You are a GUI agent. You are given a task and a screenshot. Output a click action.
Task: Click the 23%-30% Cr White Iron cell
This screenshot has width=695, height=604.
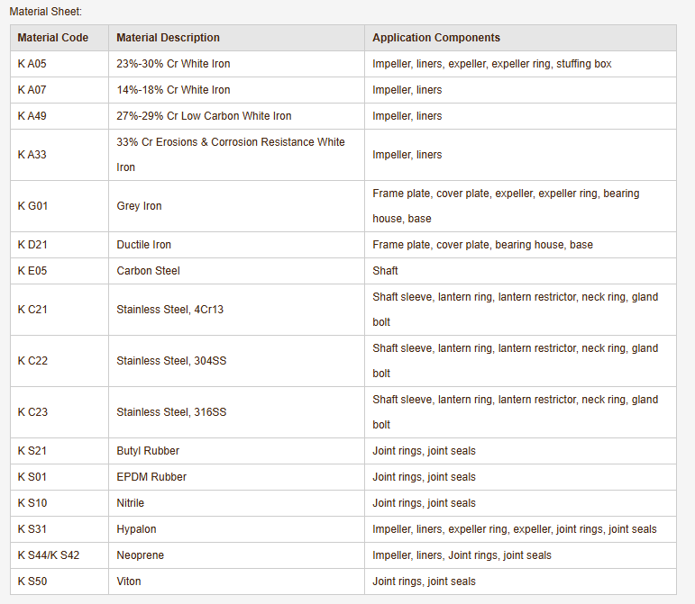click(173, 64)
